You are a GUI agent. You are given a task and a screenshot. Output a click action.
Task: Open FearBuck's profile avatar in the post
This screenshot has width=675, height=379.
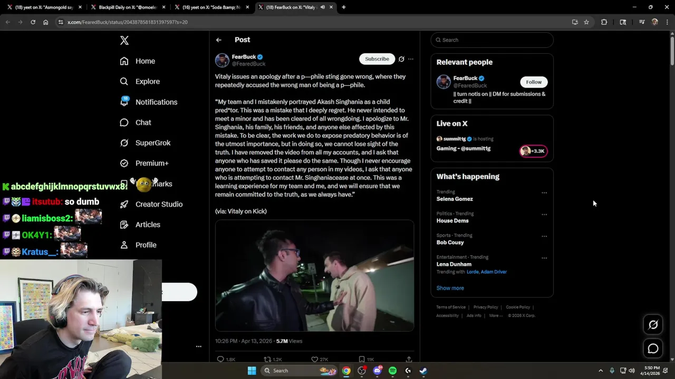coord(222,60)
